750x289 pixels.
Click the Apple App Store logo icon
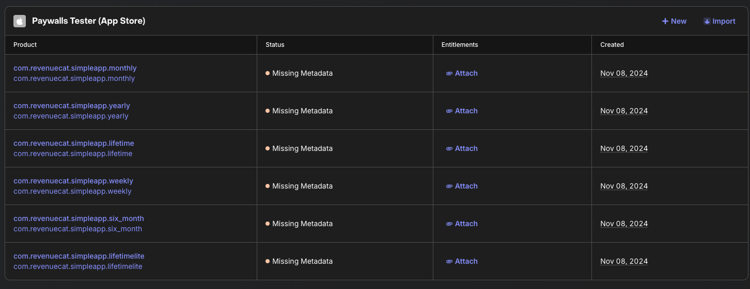(x=20, y=21)
